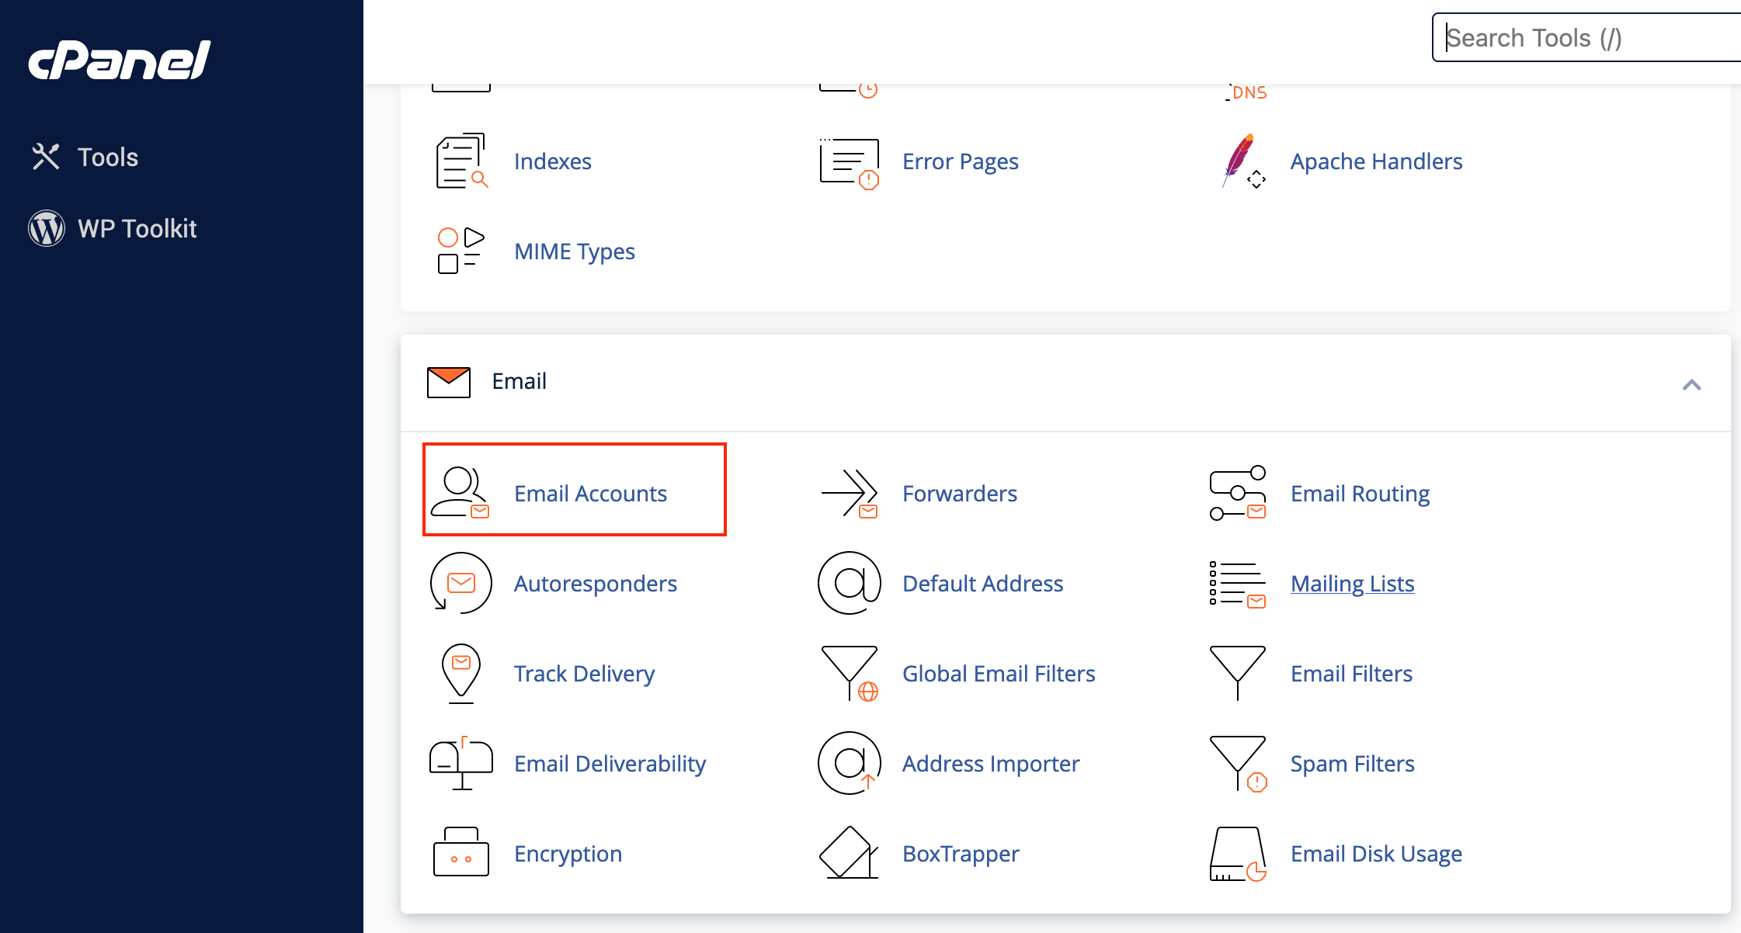Click the Forwarders arrow icon

(x=850, y=494)
